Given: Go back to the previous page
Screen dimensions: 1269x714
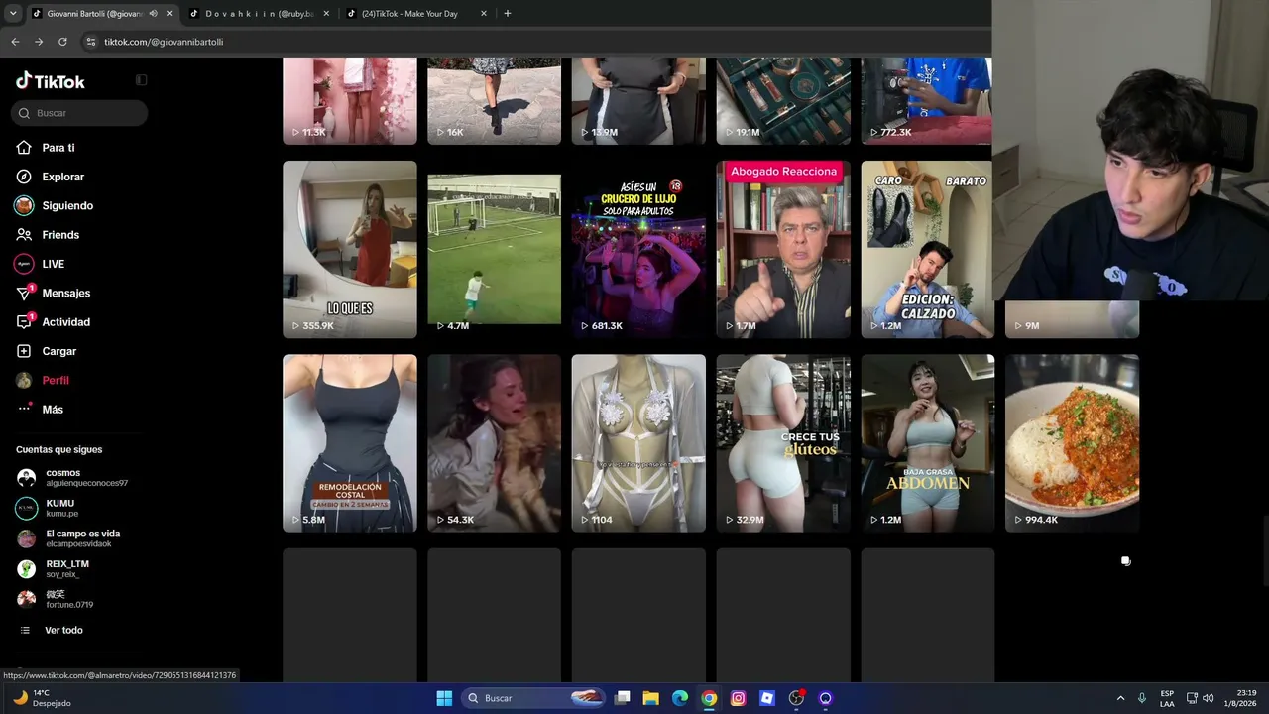Looking at the screenshot, I should pos(15,42).
